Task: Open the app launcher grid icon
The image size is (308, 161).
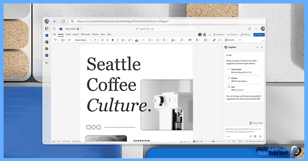Action: (54, 29)
